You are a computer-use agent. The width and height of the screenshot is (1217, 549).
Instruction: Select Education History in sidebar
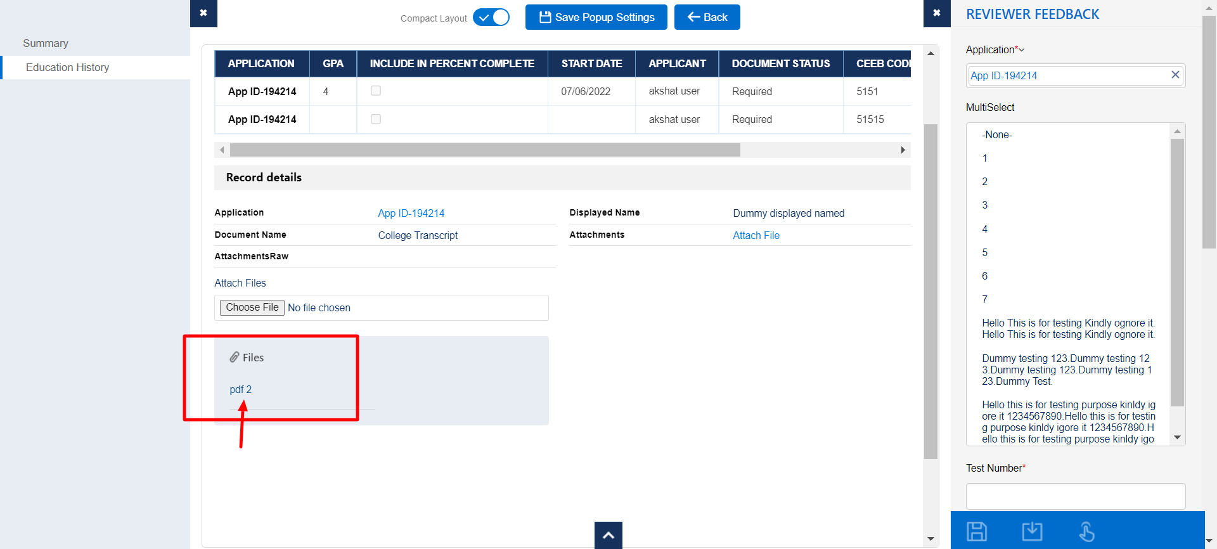tap(67, 67)
